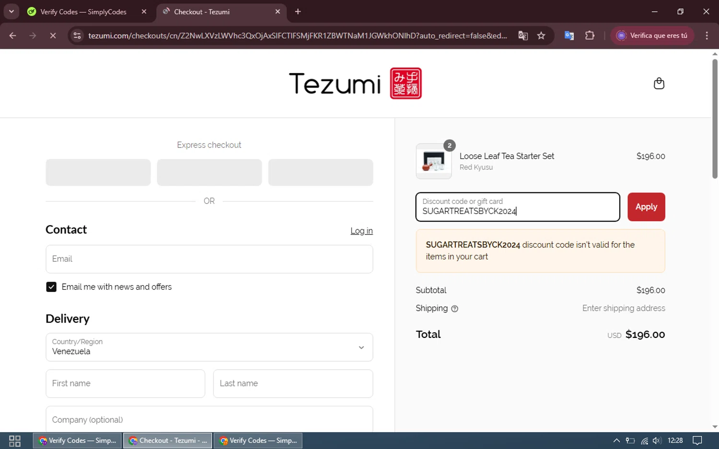Open the volume speaker tray icon
The height and width of the screenshot is (449, 719).
[657, 441]
